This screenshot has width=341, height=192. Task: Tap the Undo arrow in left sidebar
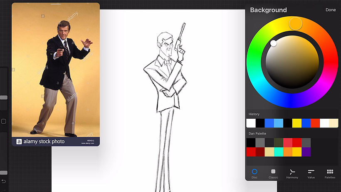(x=4, y=181)
